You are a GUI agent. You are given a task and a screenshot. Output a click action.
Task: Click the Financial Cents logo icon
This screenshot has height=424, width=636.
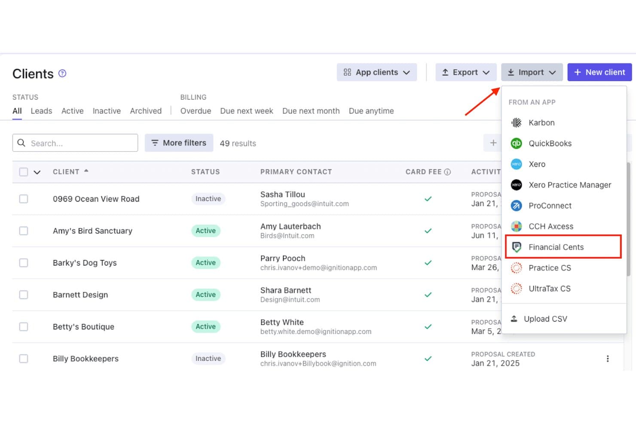point(516,247)
